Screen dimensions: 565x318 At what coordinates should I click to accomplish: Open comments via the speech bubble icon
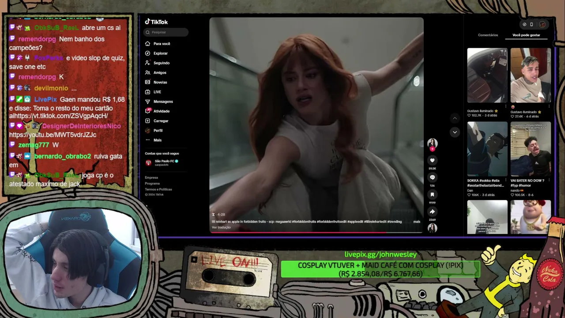pos(432,178)
